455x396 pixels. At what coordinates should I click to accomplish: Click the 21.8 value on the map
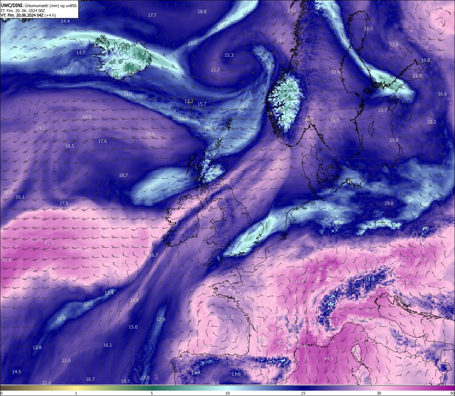[66, 360]
